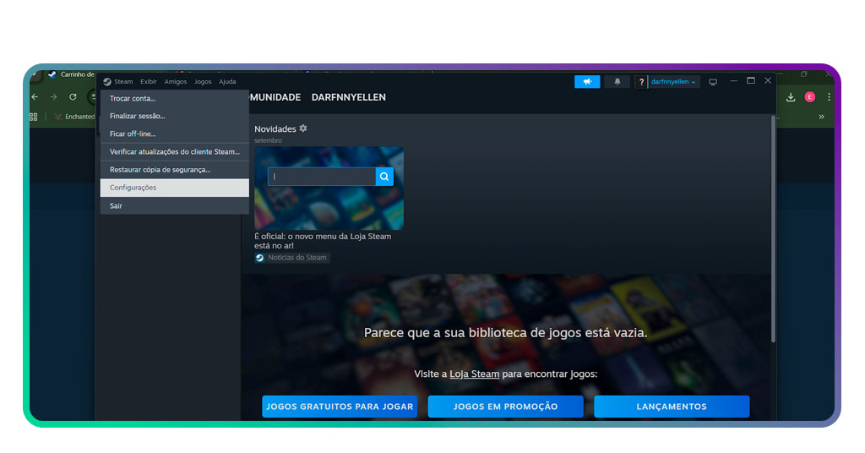This screenshot has height=453, width=865.
Task: Click the pink E profile avatar in Chrome
Action: pyautogui.click(x=810, y=97)
